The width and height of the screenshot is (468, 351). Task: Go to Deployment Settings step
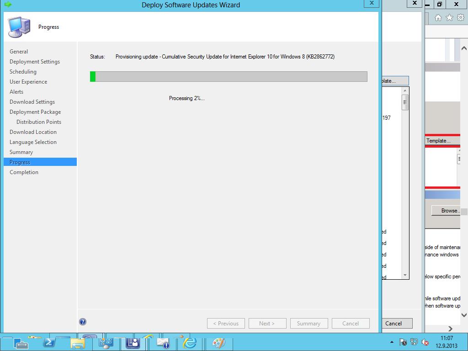click(35, 62)
